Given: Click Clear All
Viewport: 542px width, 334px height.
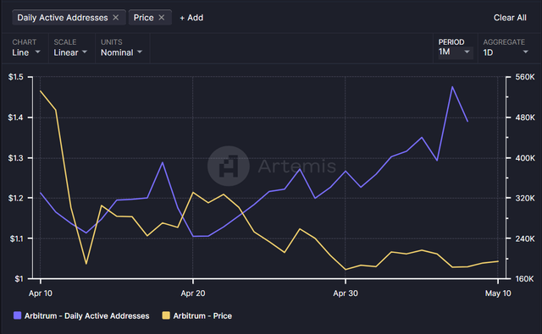Looking at the screenshot, I should (x=510, y=18).
